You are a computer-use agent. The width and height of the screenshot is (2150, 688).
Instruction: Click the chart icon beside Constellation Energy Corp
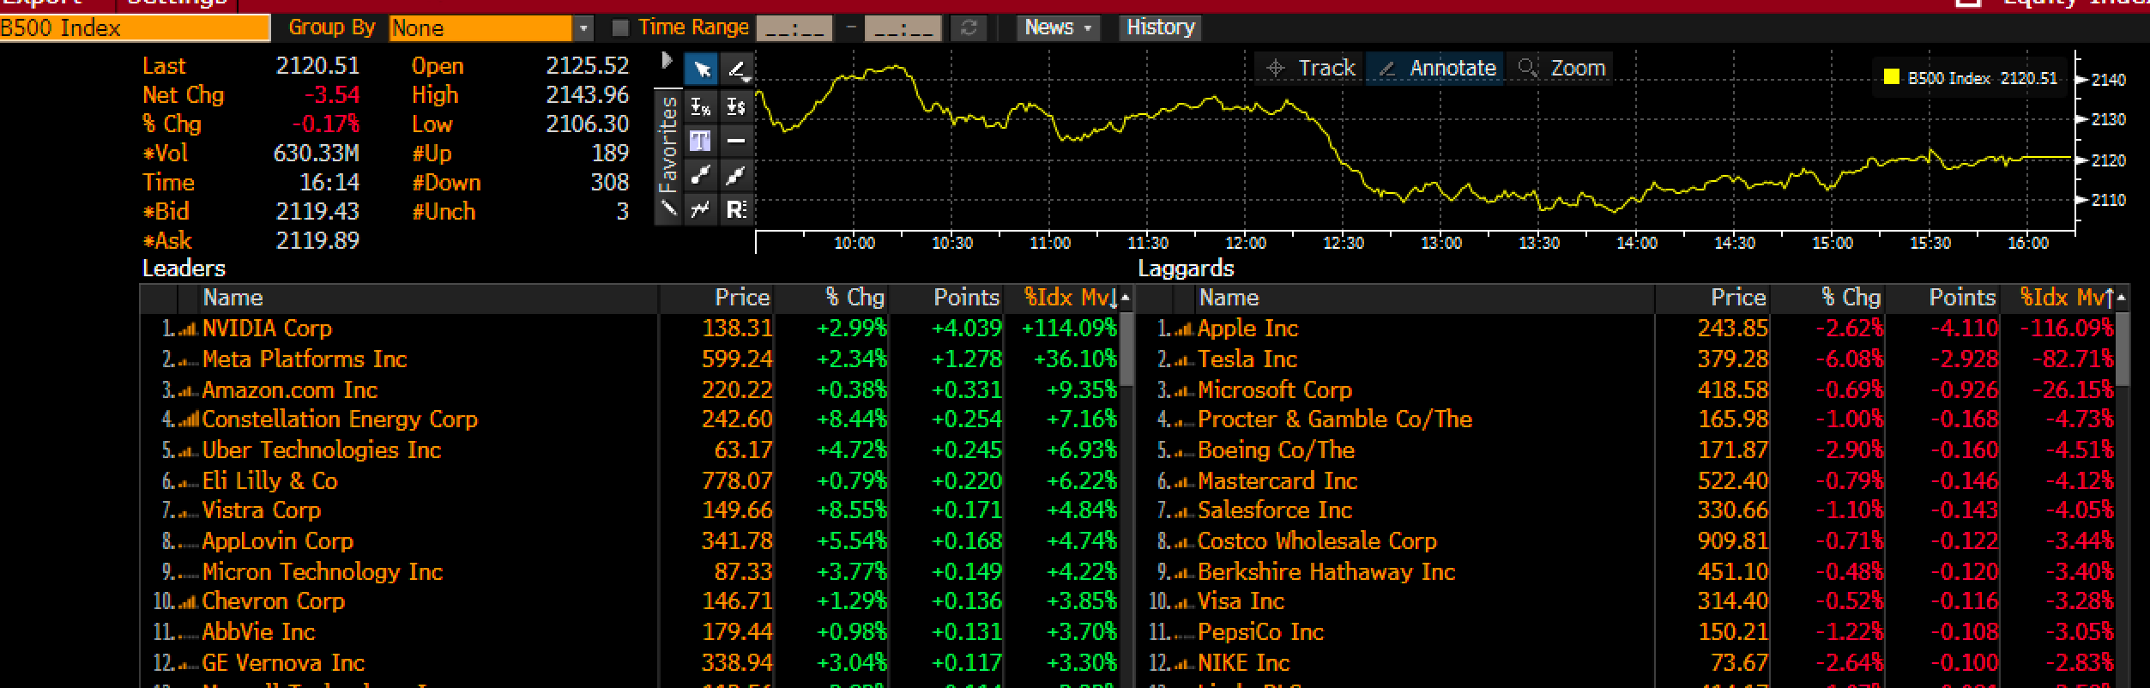(x=188, y=420)
